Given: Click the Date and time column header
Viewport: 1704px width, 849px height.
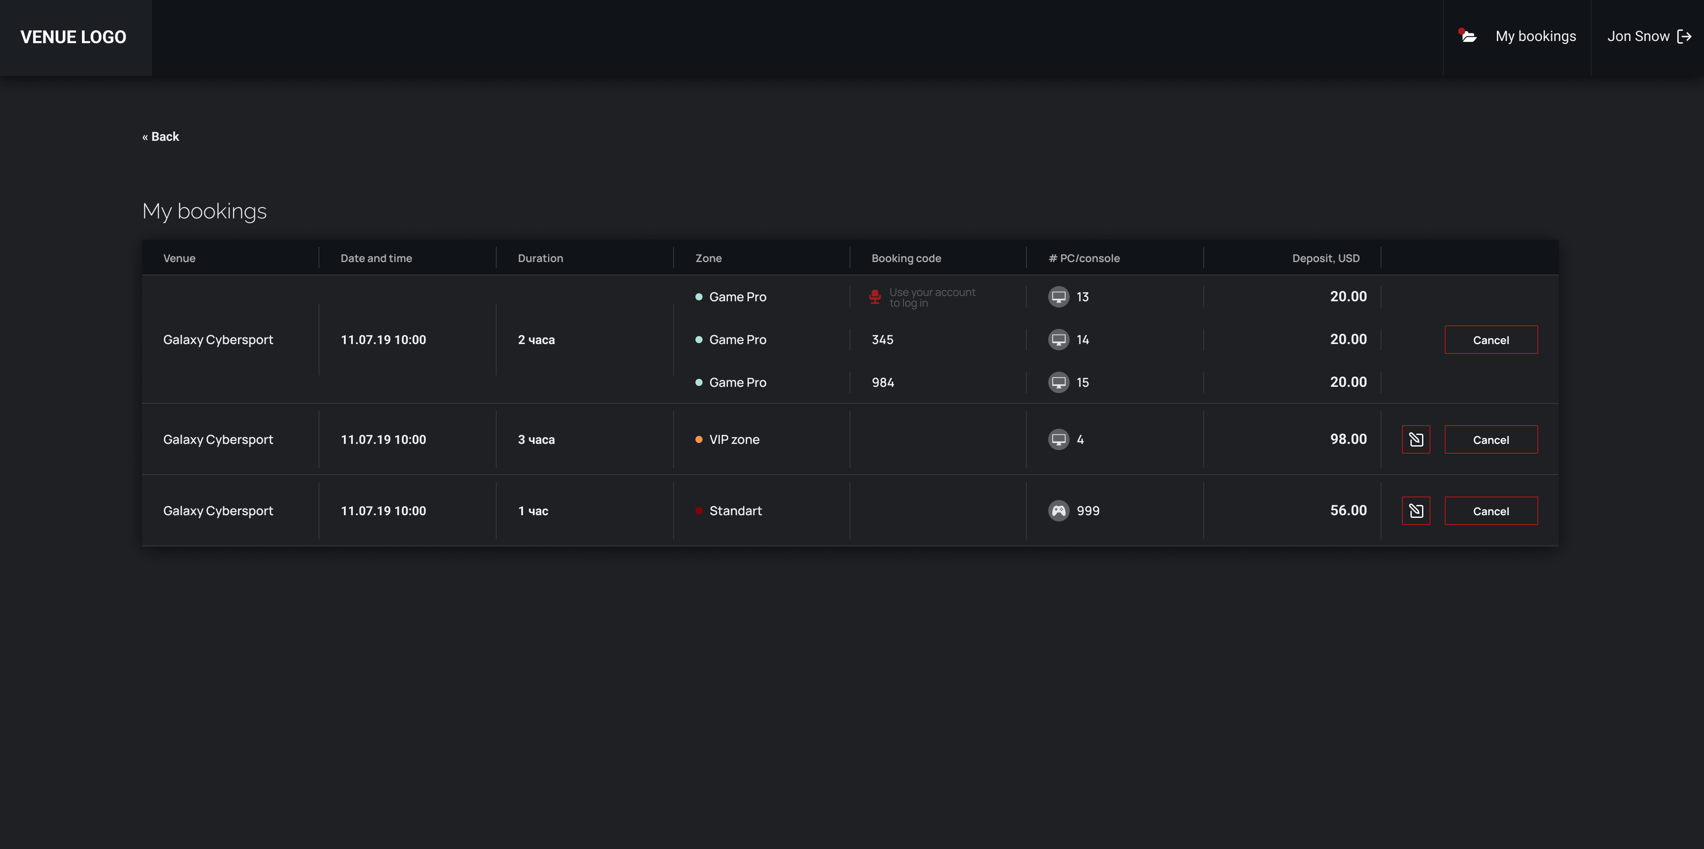Looking at the screenshot, I should tap(376, 258).
